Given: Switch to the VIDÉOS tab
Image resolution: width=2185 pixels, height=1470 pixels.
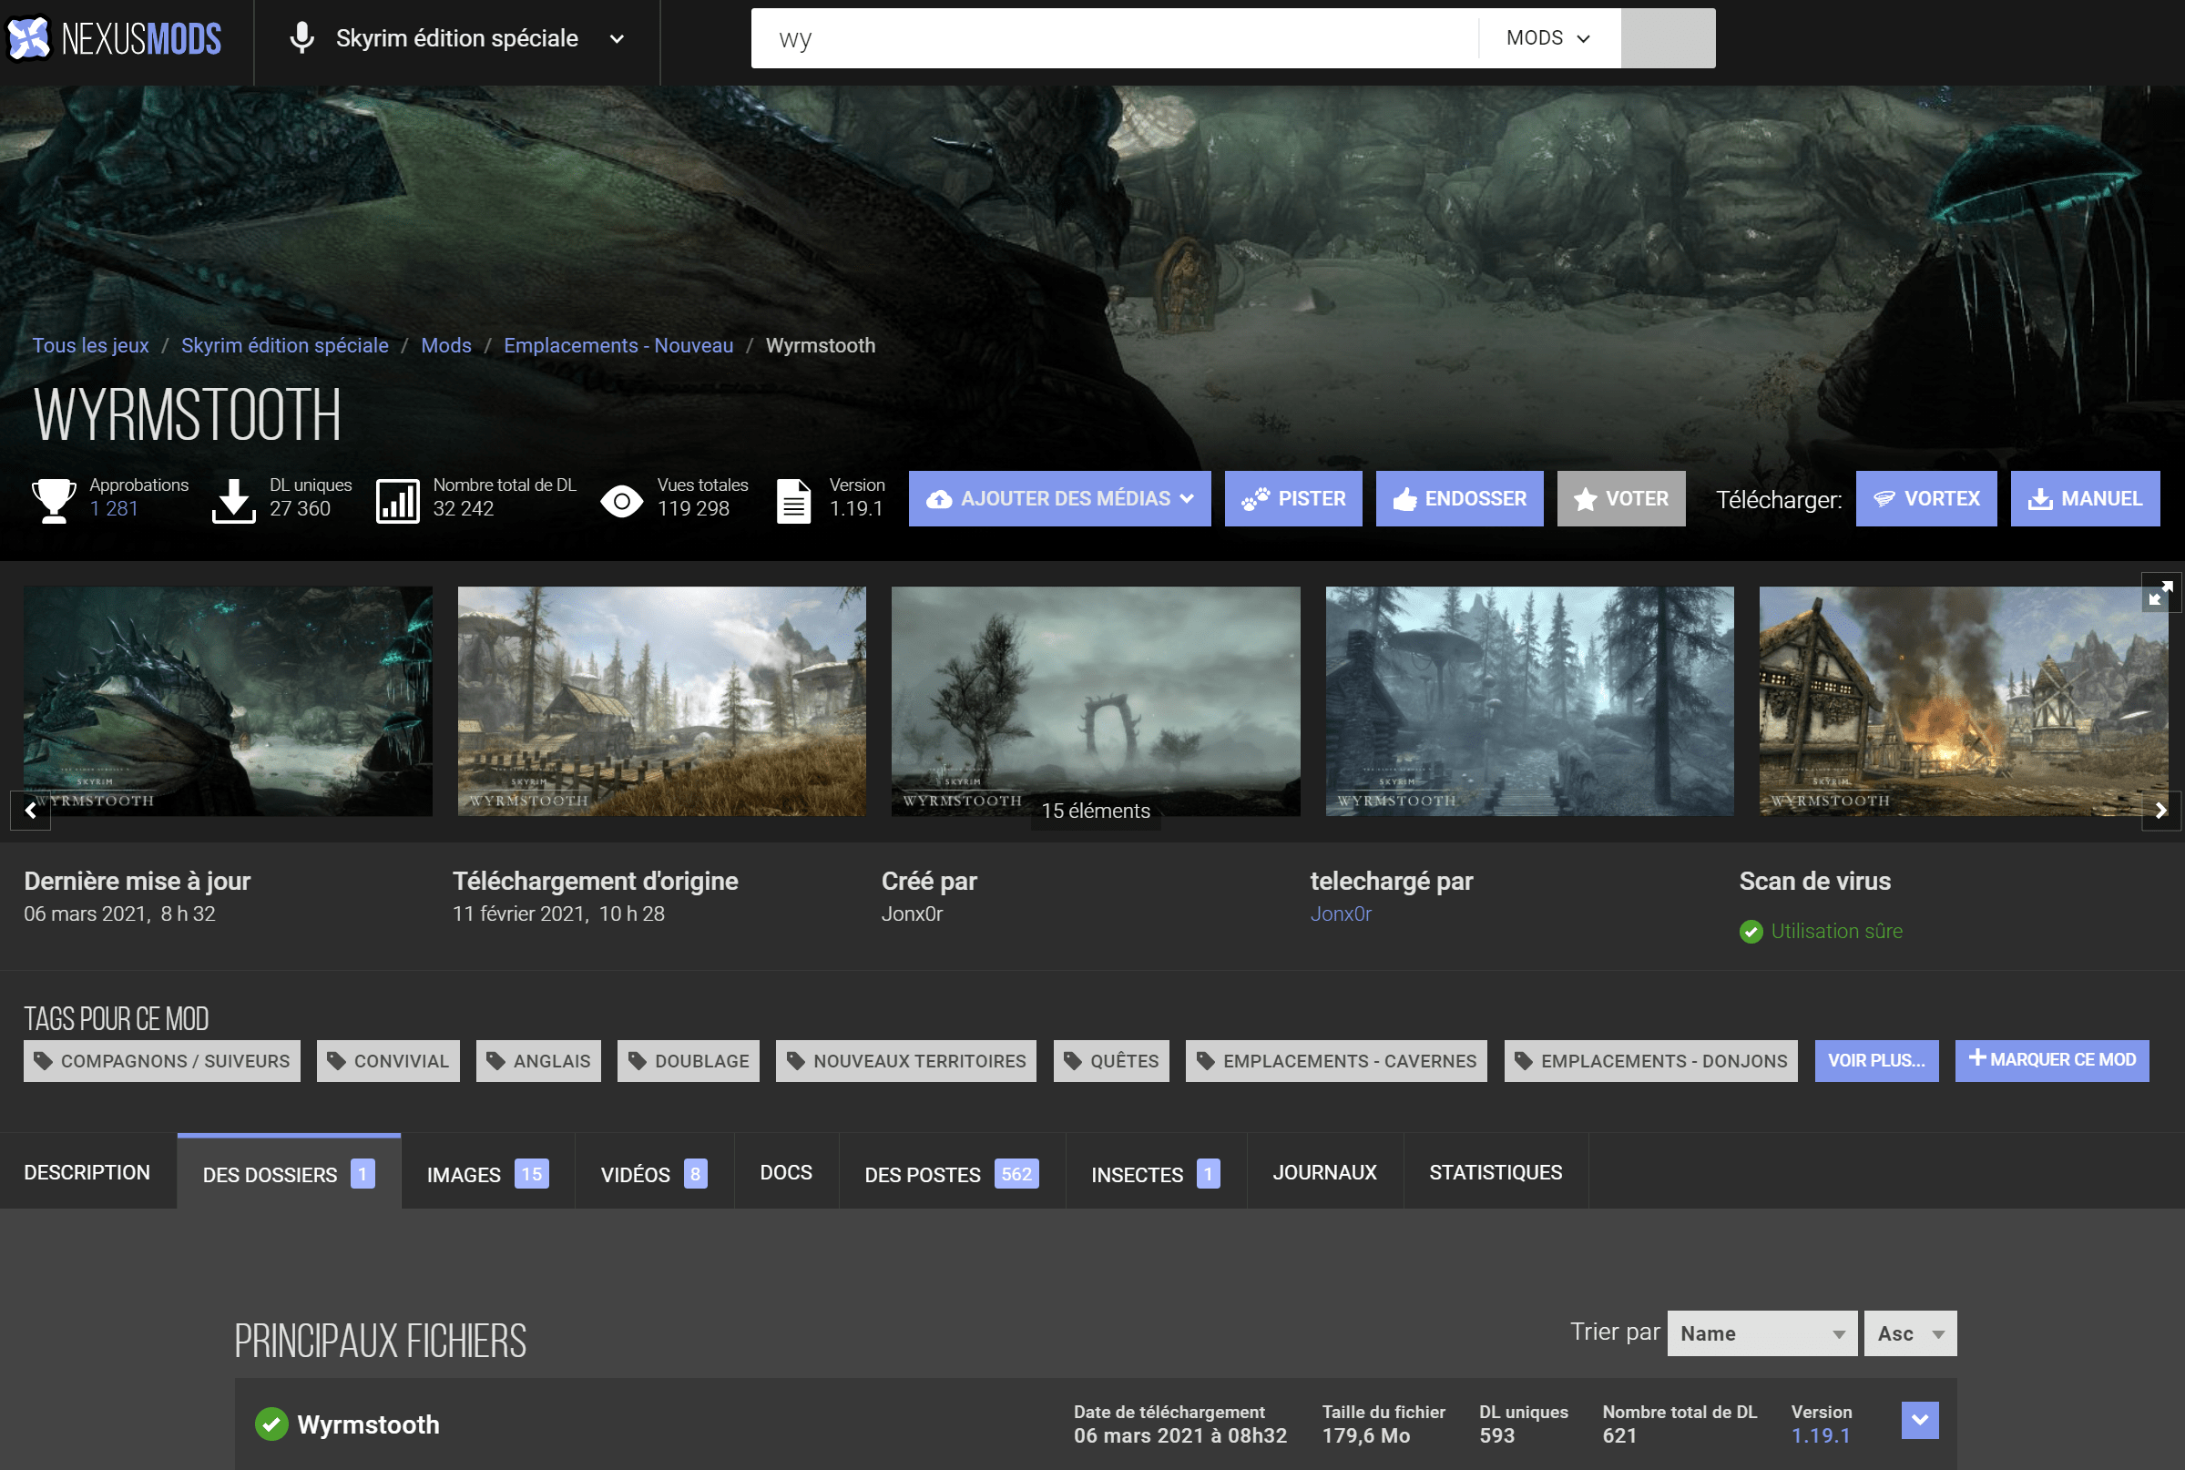Looking at the screenshot, I should tap(654, 1172).
